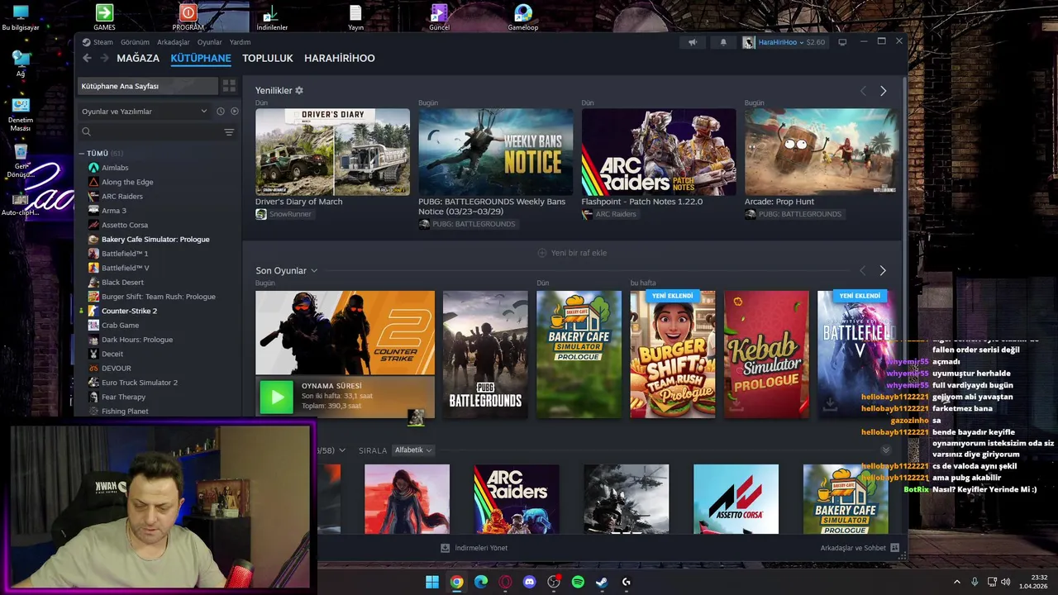This screenshot has width=1058, height=595.
Task: Expand the Son Oyunlar shelf dropdown
Action: (x=314, y=271)
